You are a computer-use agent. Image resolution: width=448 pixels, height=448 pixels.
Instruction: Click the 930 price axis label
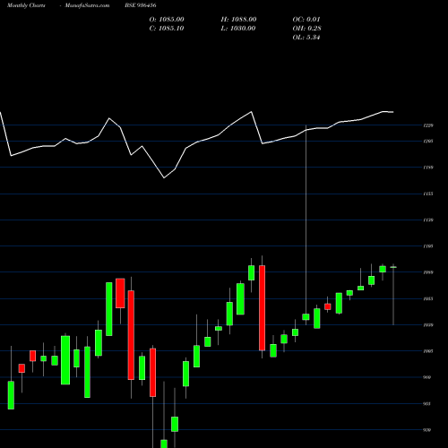coord(427,430)
